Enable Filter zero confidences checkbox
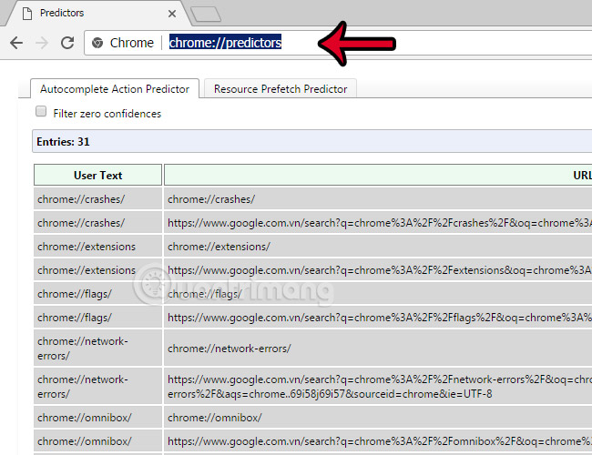The width and height of the screenshot is (592, 455). [x=41, y=111]
